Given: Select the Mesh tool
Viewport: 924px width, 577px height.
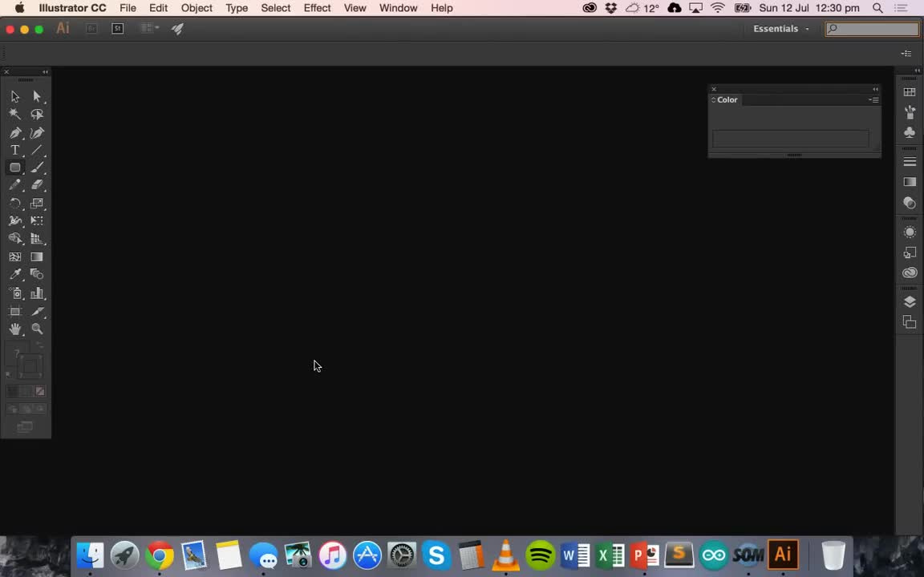Looking at the screenshot, I should [14, 256].
